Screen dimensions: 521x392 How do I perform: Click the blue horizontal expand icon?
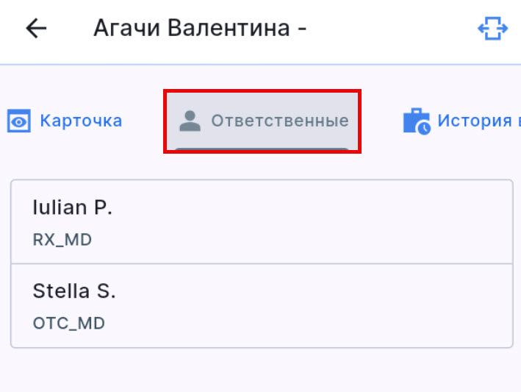click(x=492, y=29)
